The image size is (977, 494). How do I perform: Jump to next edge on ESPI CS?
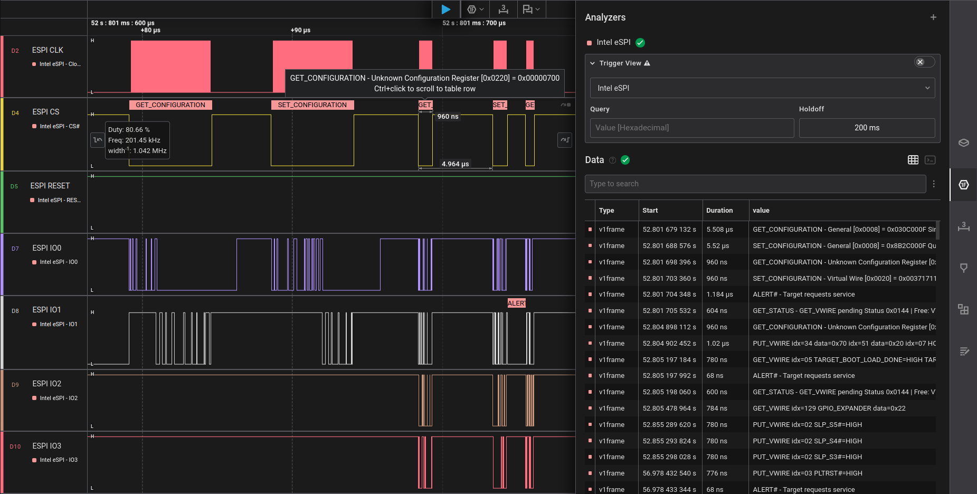565,140
